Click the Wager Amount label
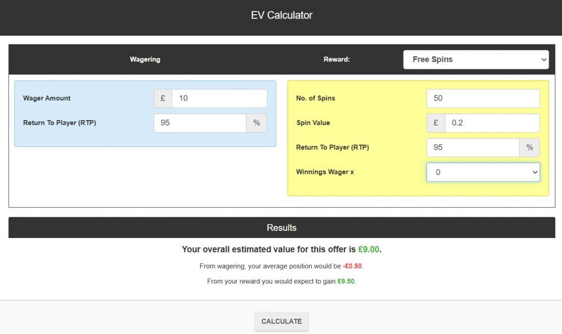Viewport: 562px width, 334px height. [47, 98]
